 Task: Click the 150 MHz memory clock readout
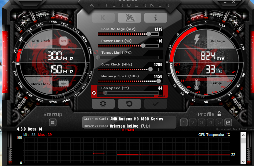pos(62,69)
